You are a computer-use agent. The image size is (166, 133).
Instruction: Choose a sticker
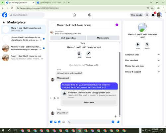(59, 122)
